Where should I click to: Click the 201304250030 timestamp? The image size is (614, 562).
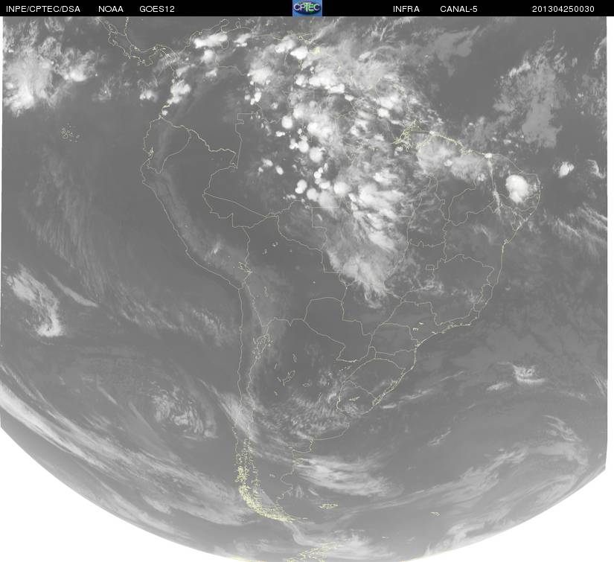point(563,9)
